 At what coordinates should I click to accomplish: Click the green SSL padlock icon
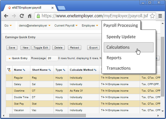[38, 16]
